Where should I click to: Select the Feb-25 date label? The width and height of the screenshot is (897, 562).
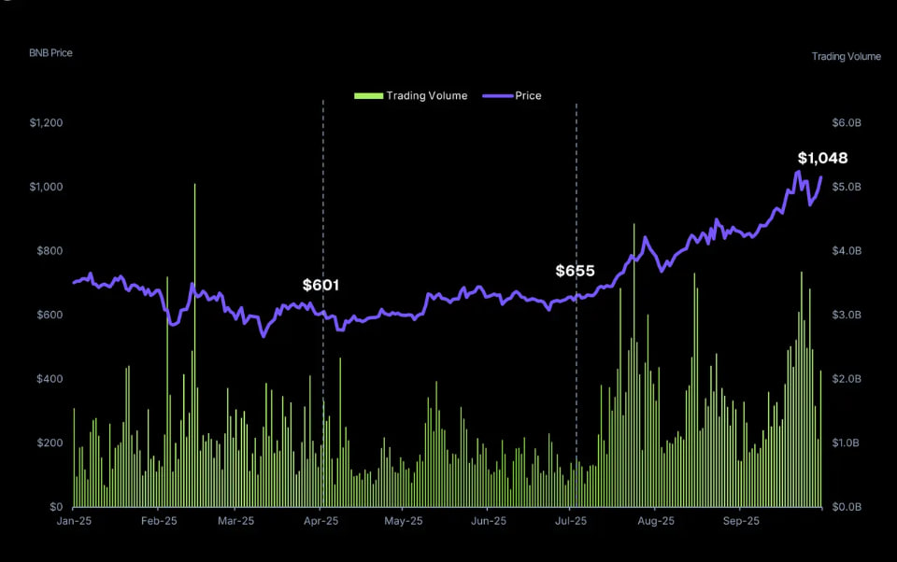[x=159, y=521]
